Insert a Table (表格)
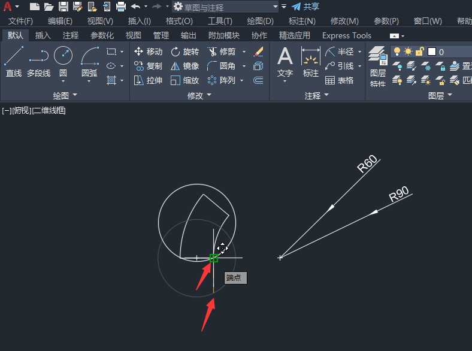This screenshot has width=472, height=351. (x=339, y=80)
